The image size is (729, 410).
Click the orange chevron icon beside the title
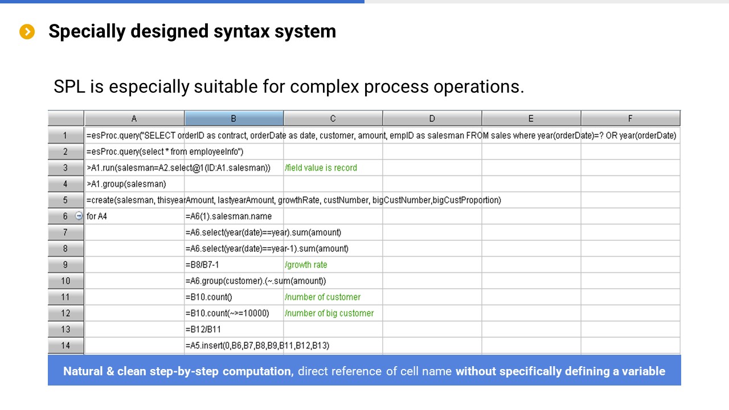tap(27, 32)
